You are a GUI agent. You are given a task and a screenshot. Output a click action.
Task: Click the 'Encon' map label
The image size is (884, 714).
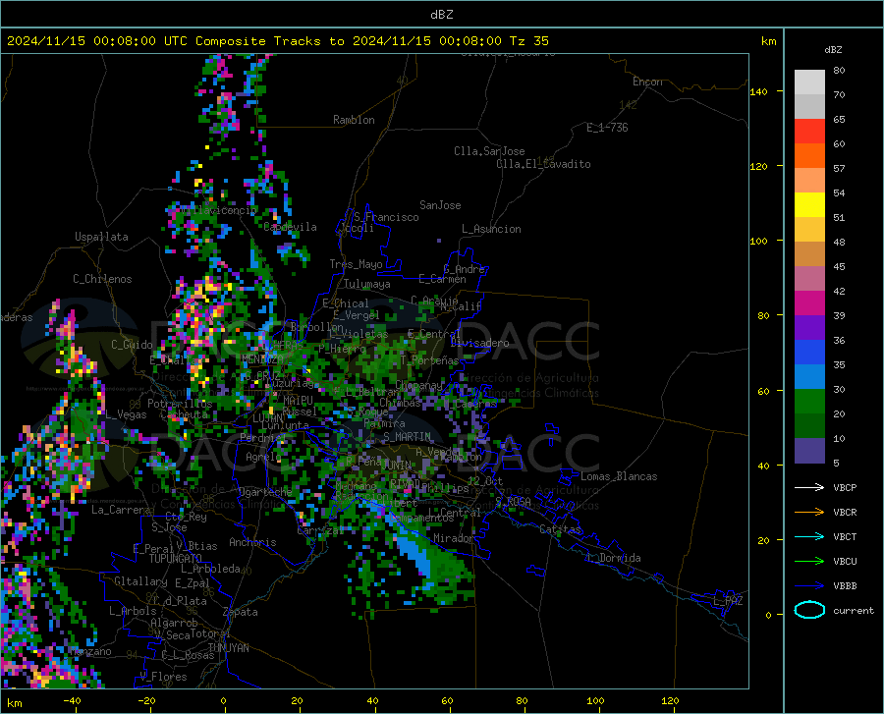(647, 82)
